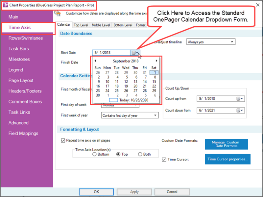Open Task Links settings page
This screenshot has width=263, height=197.
[x=19, y=112]
